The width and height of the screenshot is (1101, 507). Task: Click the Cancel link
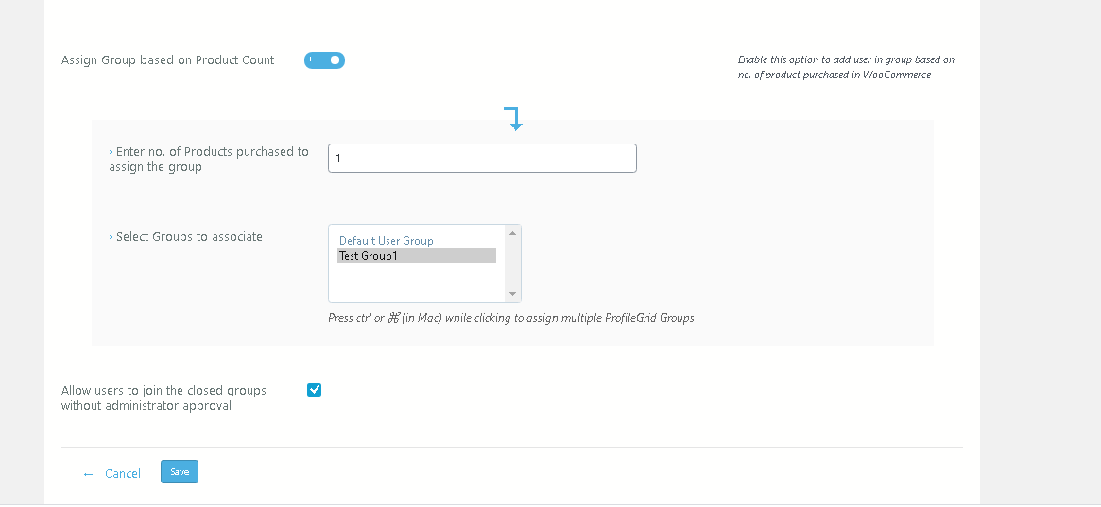click(x=123, y=474)
